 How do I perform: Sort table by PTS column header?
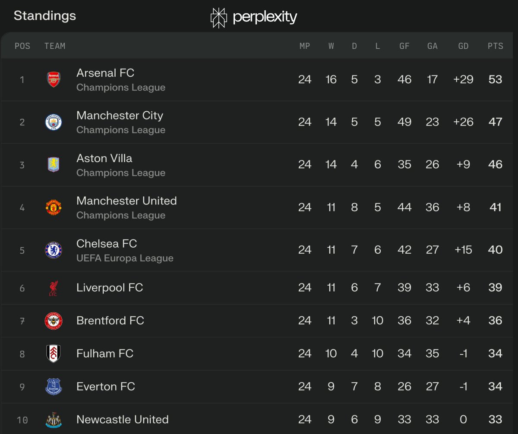pos(496,46)
